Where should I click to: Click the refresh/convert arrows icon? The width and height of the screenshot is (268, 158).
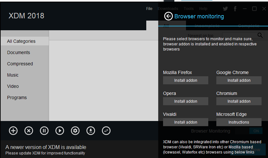pyautogui.click(x=106, y=131)
